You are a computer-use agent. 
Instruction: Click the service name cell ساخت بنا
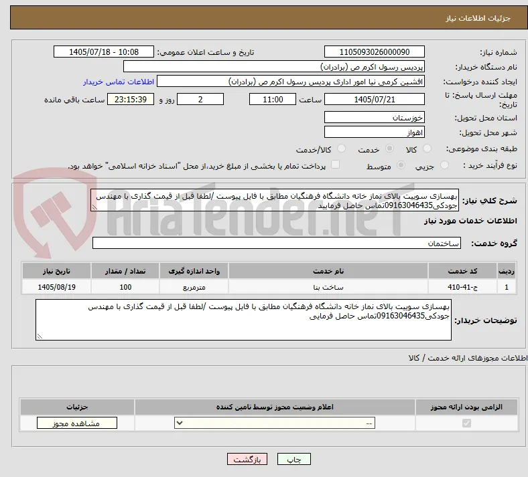pos(328,287)
